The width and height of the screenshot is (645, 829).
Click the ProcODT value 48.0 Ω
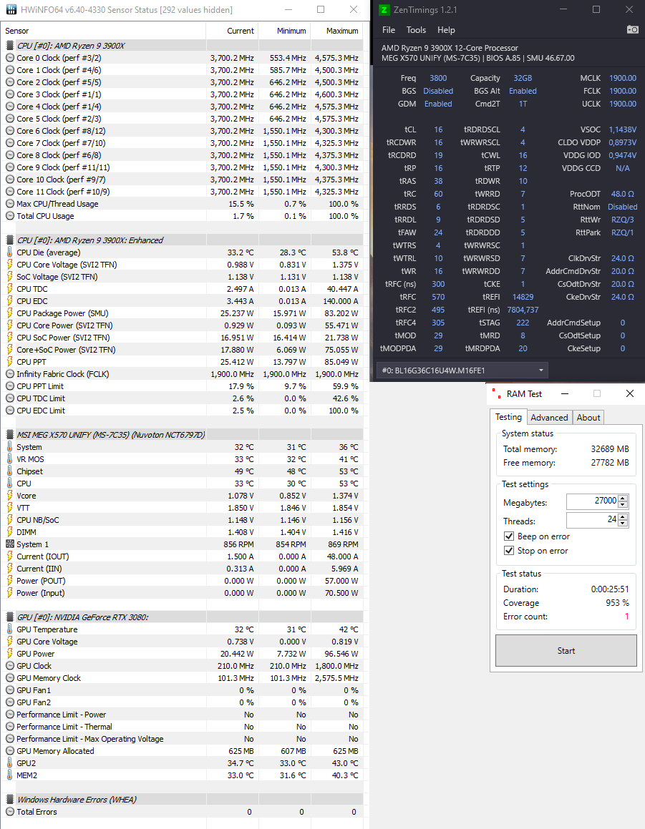(622, 194)
